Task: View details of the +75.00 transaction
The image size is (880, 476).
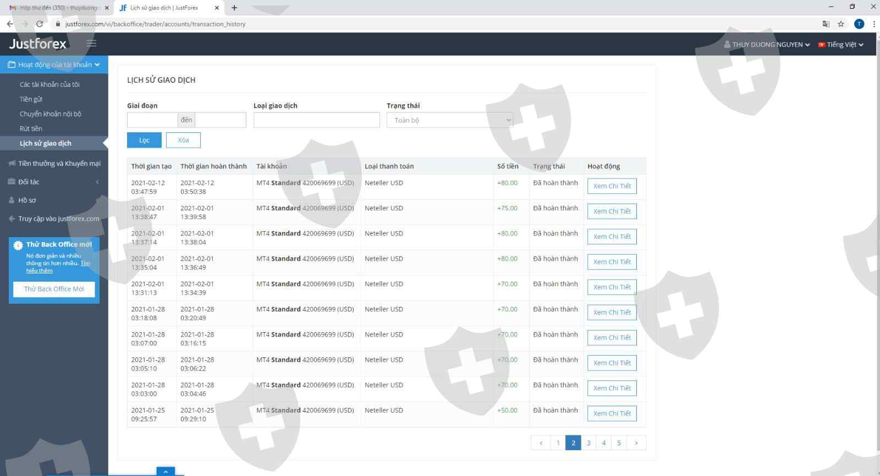Action: tap(612, 211)
